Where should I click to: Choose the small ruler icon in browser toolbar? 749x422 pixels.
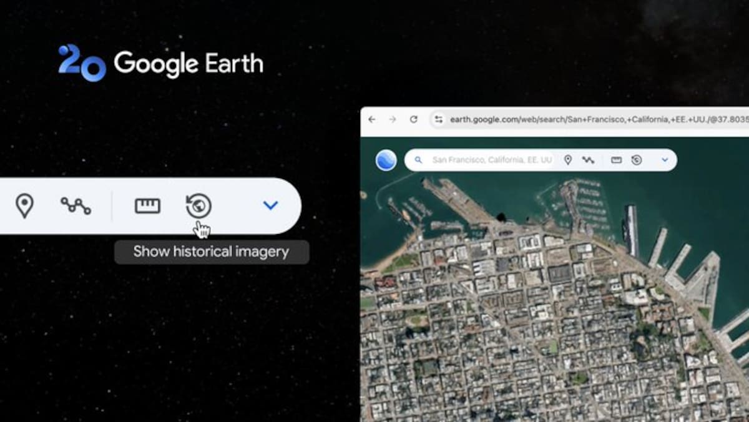pos(616,160)
